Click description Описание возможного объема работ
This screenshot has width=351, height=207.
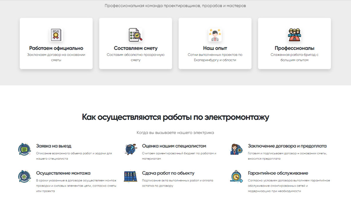click(x=74, y=156)
